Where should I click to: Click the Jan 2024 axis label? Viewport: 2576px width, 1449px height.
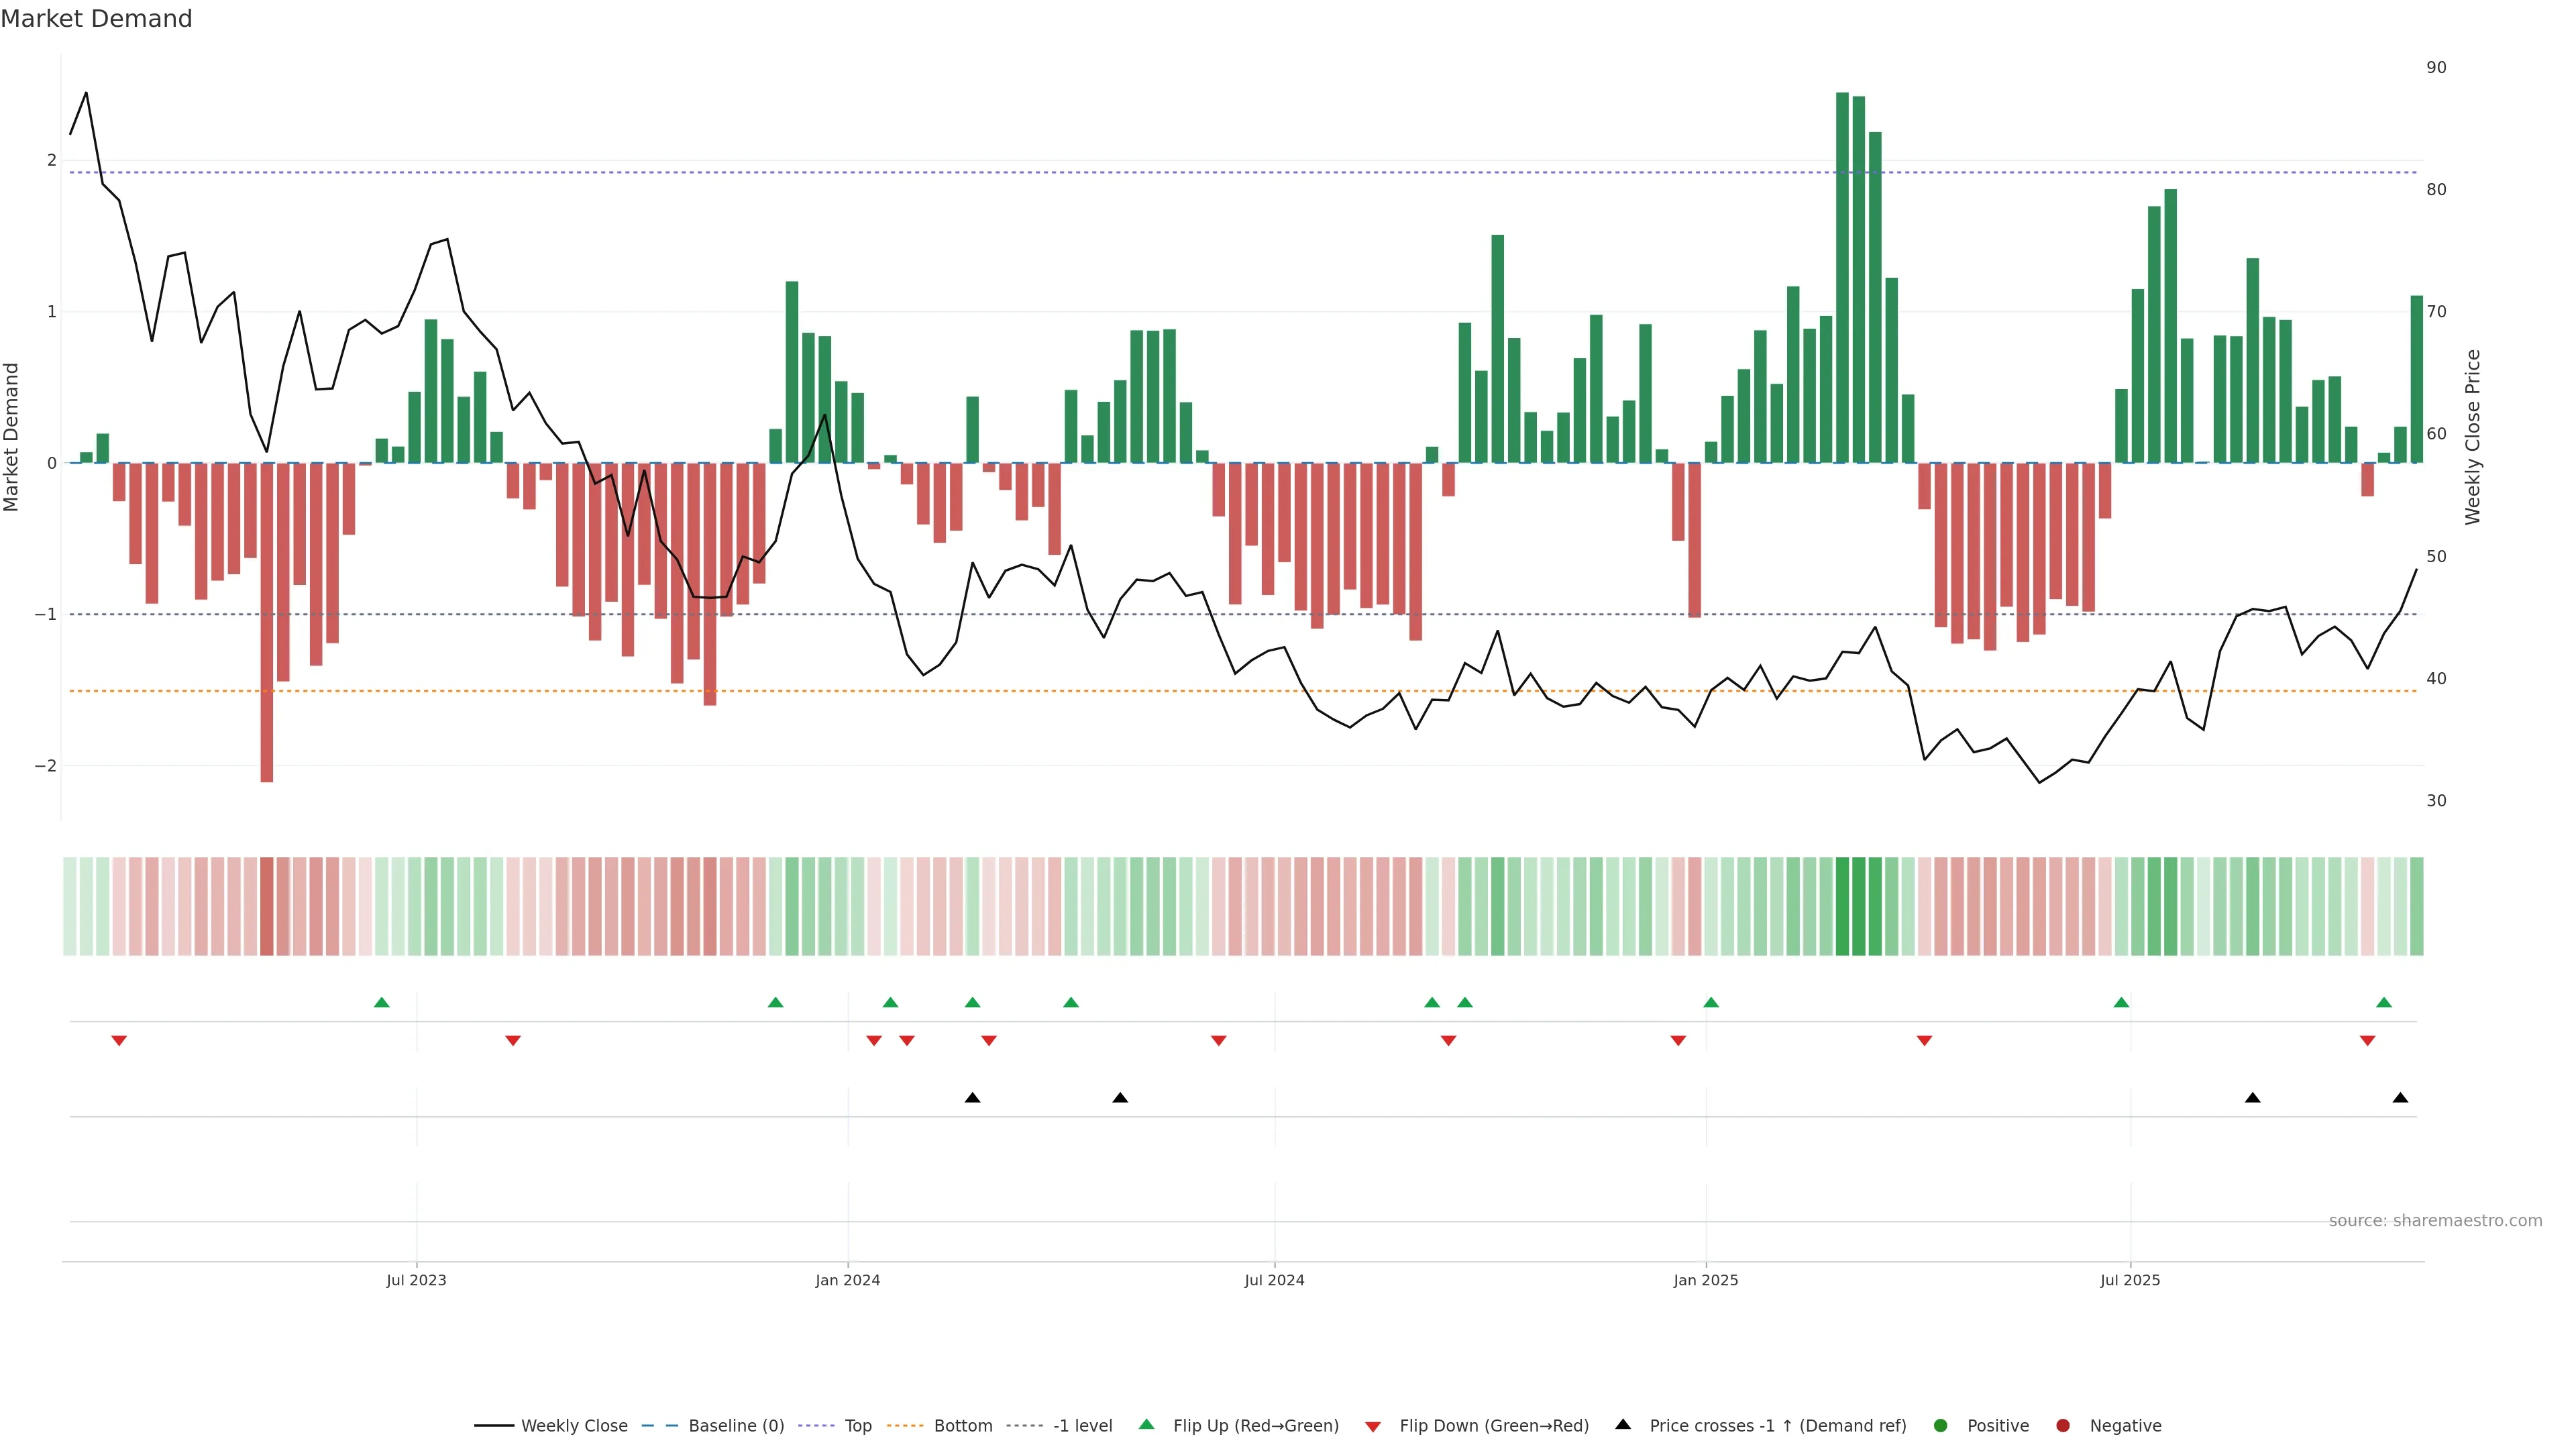(x=847, y=1280)
